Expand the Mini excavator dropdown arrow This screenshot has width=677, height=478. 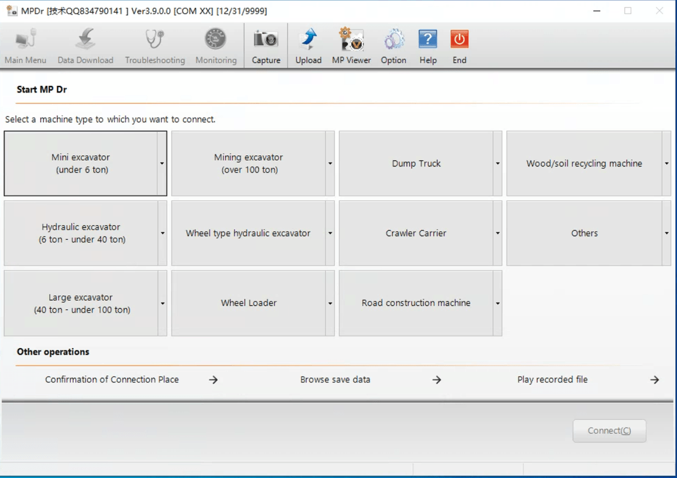coord(162,164)
